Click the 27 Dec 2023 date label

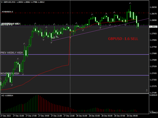pyautogui.click(x=6, y=116)
